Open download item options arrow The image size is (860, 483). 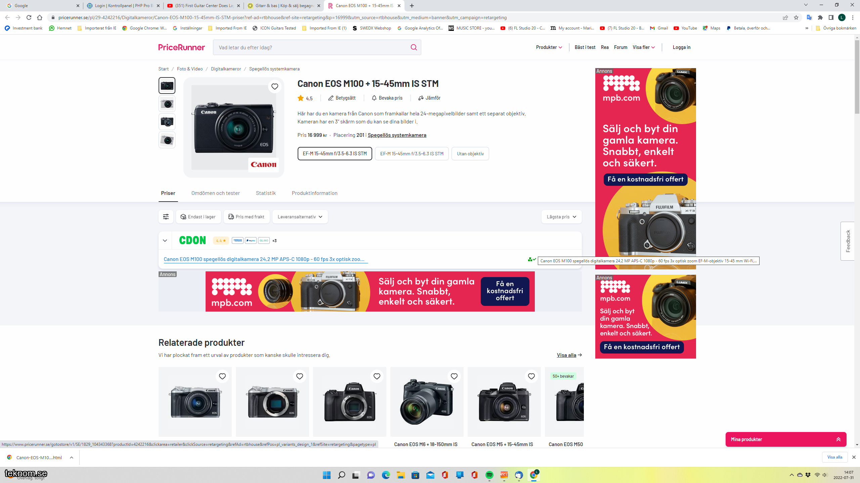(72, 458)
